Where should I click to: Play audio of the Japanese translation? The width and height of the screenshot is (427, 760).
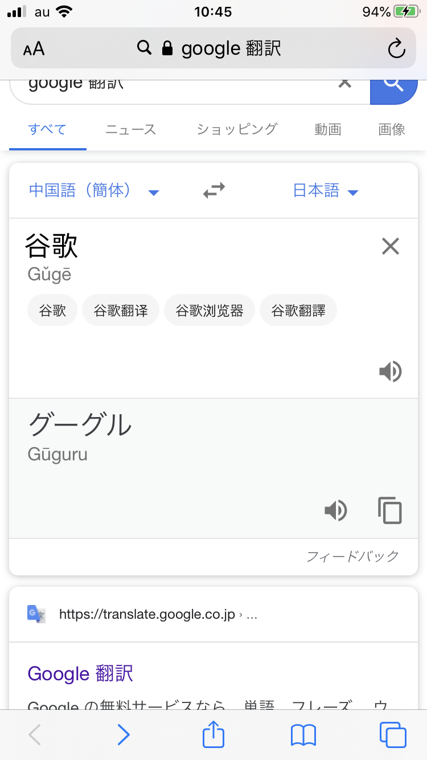(x=336, y=510)
